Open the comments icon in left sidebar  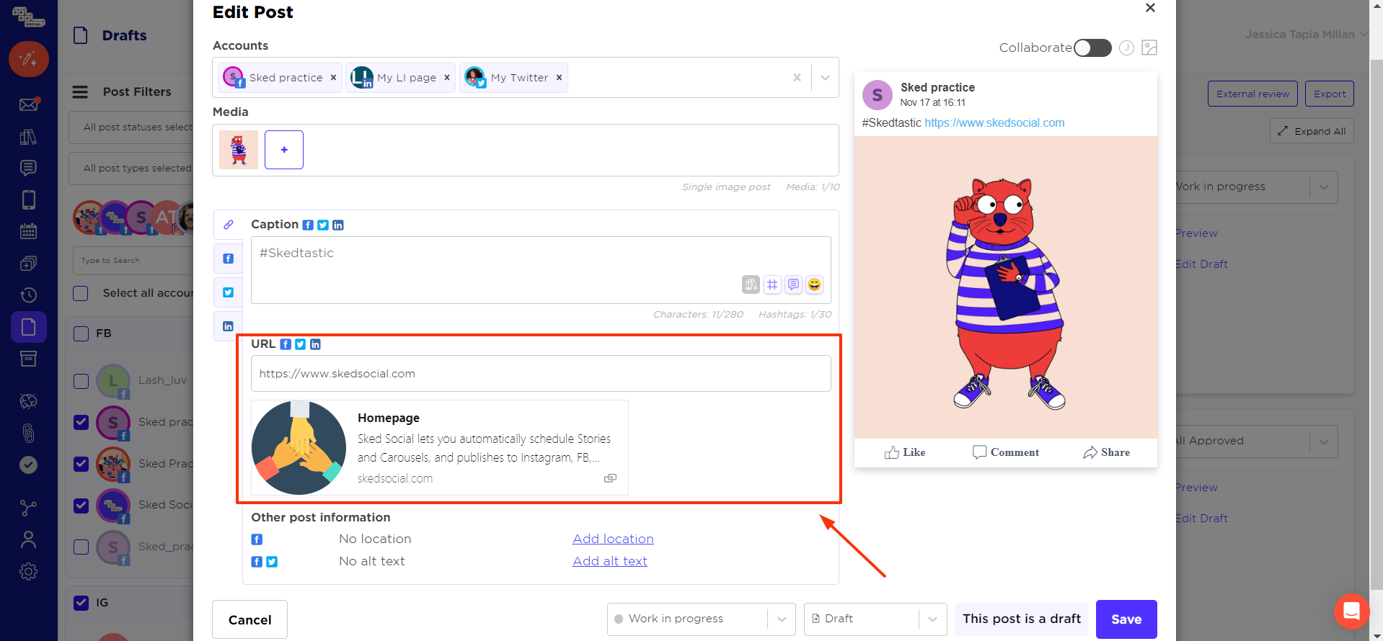pos(28,169)
